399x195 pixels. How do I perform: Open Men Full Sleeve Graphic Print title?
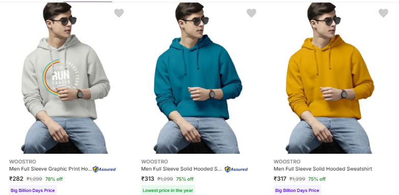coord(50,169)
